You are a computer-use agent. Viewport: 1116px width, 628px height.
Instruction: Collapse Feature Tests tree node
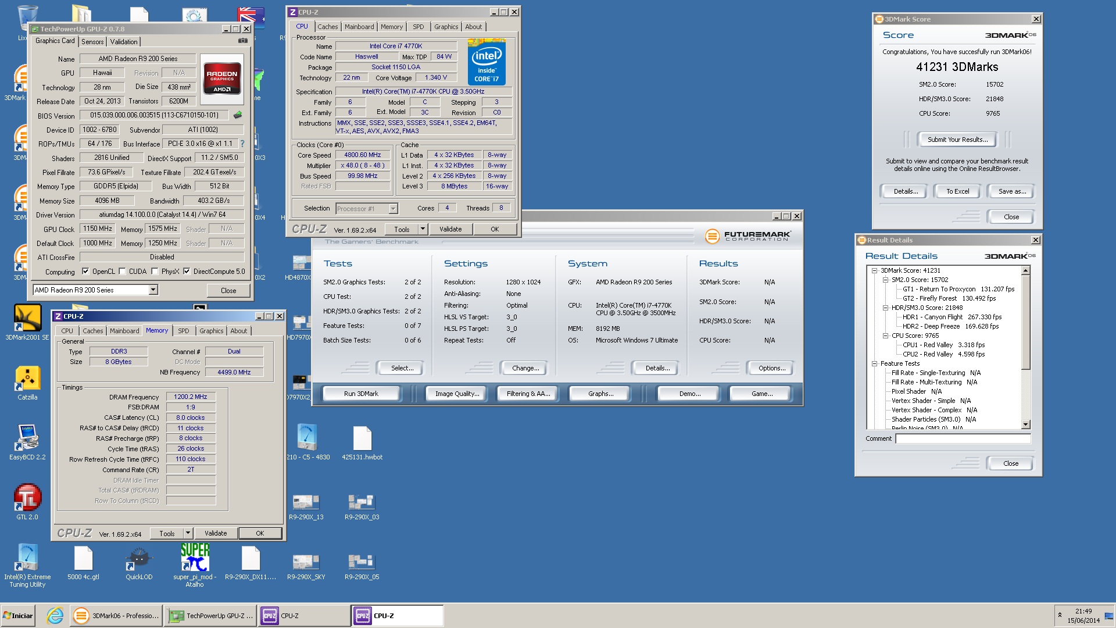click(x=874, y=363)
